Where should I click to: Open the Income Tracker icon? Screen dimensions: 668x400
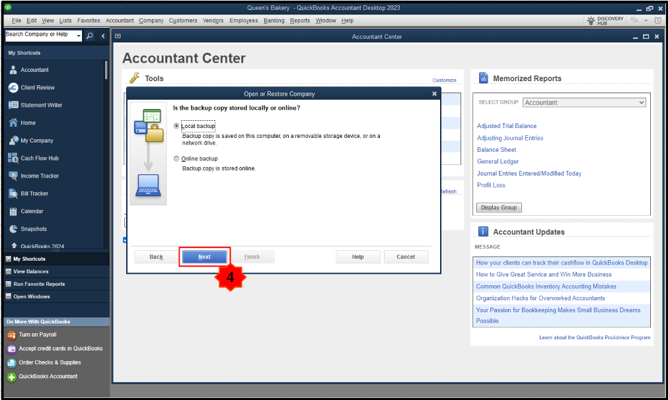pos(13,176)
